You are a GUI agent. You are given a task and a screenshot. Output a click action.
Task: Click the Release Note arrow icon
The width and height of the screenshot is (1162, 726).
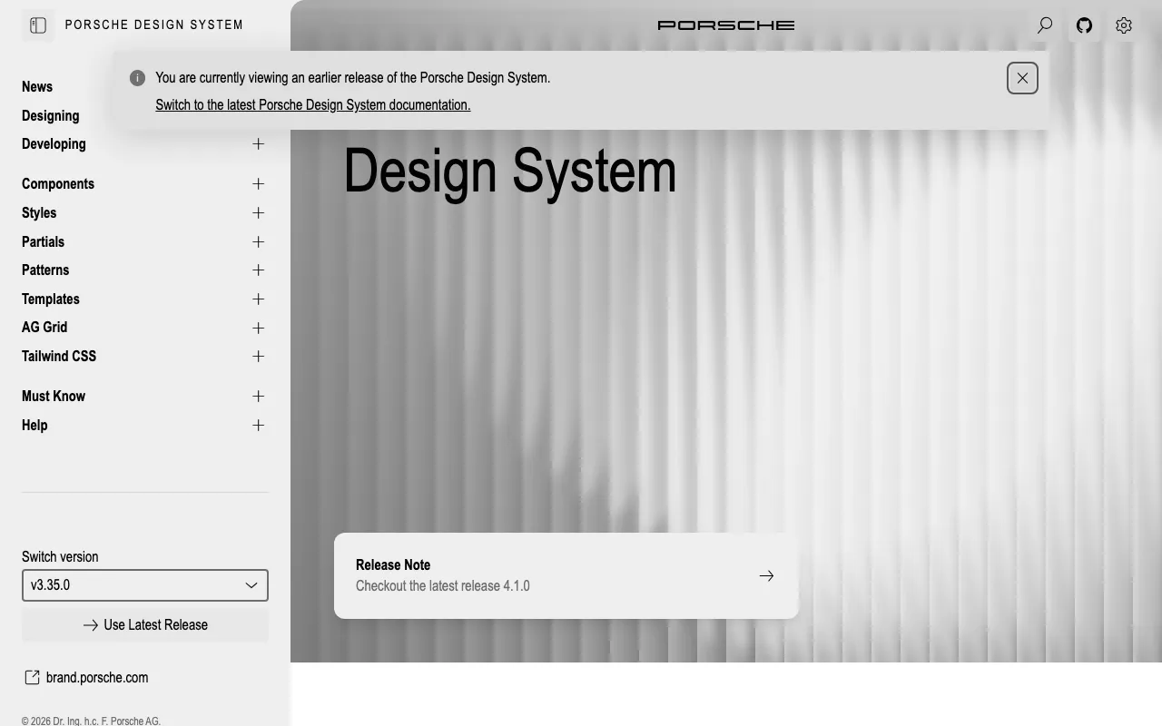point(766,575)
